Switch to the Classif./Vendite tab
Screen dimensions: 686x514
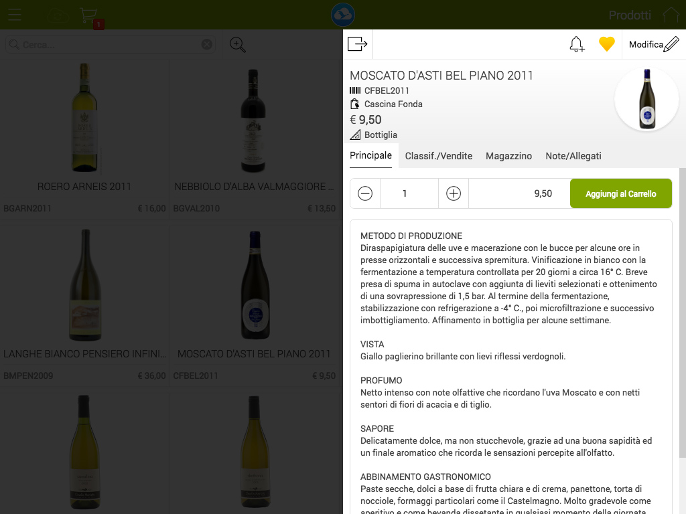pyautogui.click(x=438, y=156)
